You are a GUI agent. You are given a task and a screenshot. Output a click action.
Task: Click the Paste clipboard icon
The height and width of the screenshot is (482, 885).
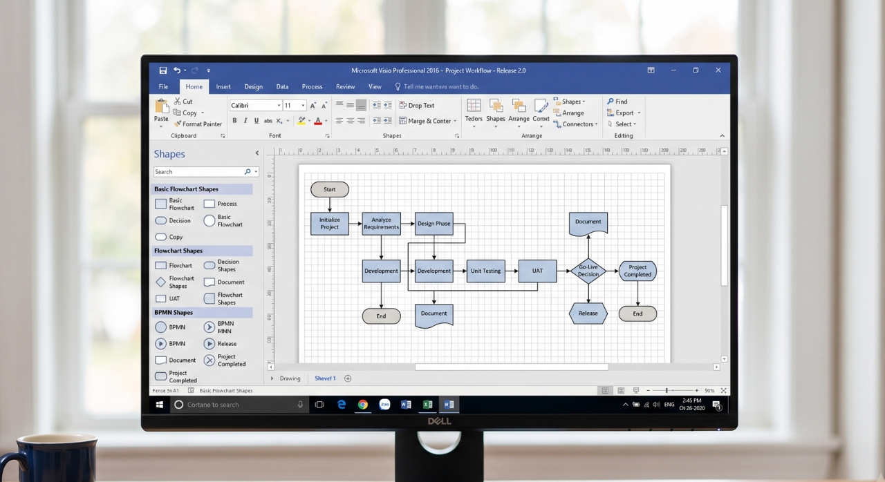point(161,106)
